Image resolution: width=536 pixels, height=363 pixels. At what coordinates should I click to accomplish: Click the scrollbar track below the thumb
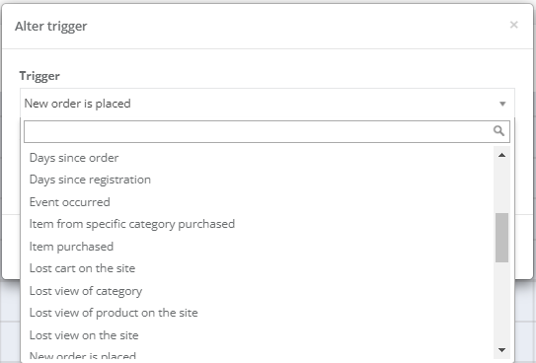tap(501, 302)
